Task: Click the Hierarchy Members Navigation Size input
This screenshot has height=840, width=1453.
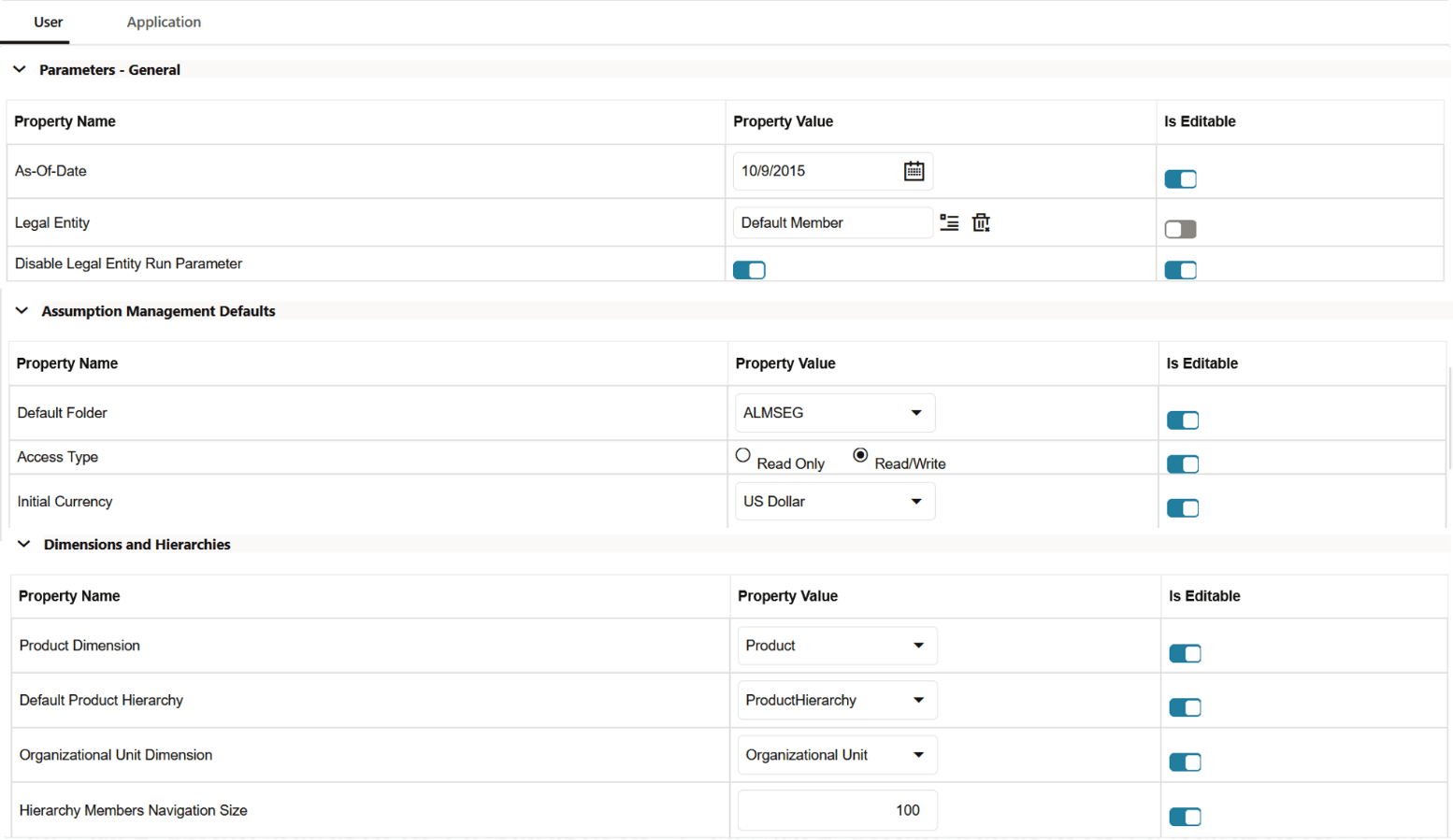Action: [836, 809]
